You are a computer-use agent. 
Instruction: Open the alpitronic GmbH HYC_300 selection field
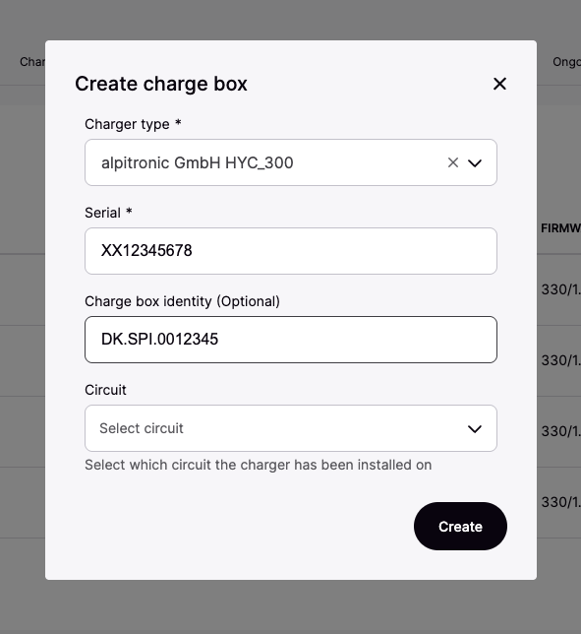tap(291, 162)
